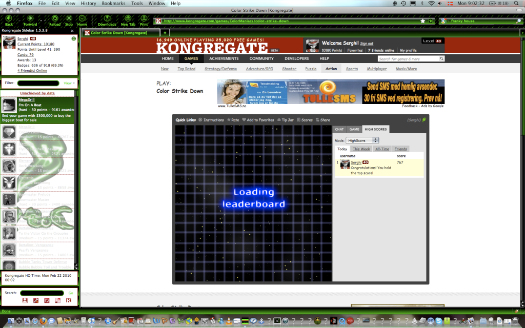Viewport: 525px width, 328px height.
Task: Select the Today scores tab
Action: tap(342, 149)
